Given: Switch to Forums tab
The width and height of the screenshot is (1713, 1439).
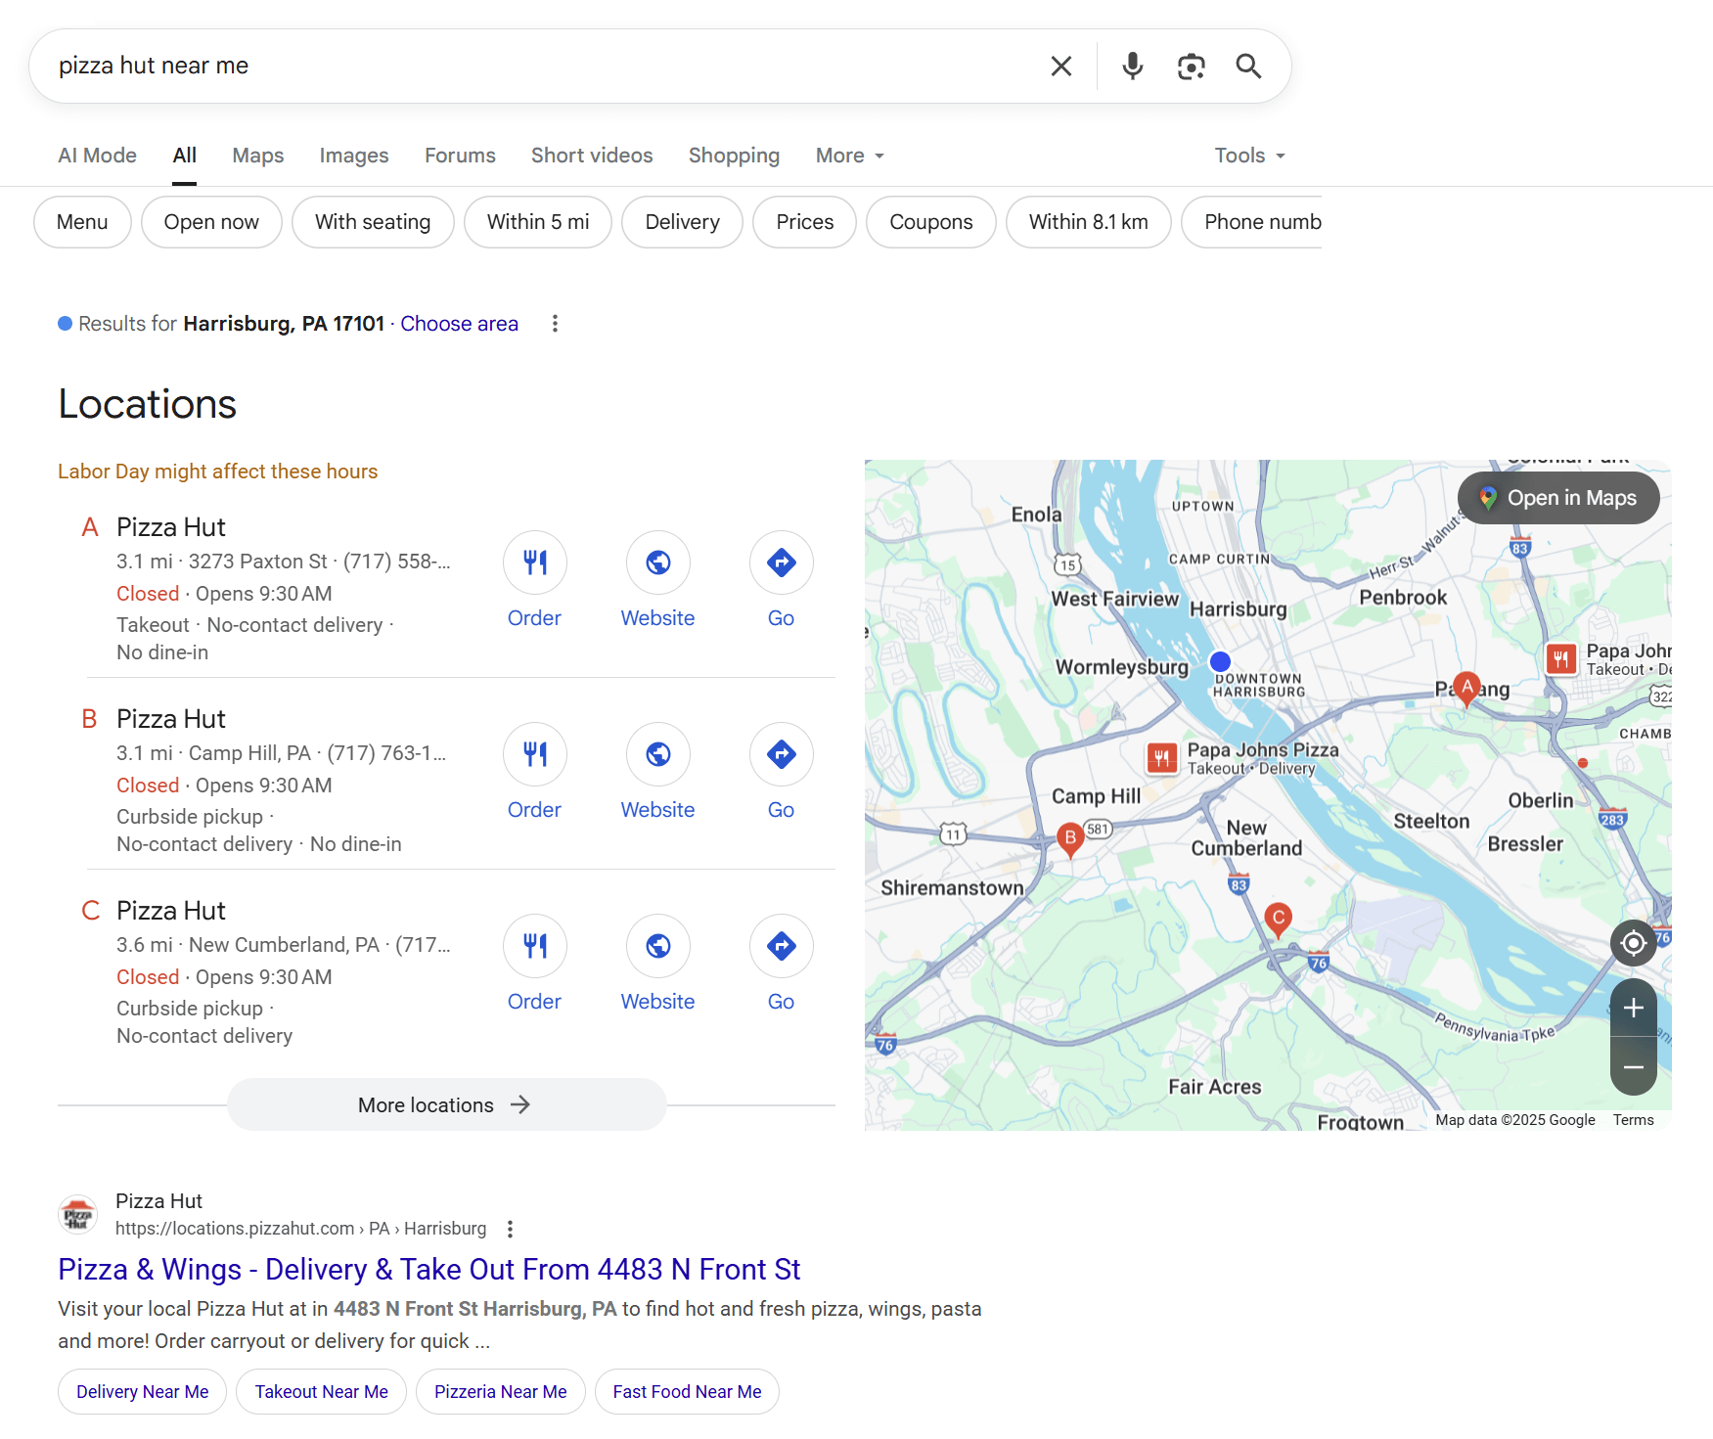Looking at the screenshot, I should 460,156.
